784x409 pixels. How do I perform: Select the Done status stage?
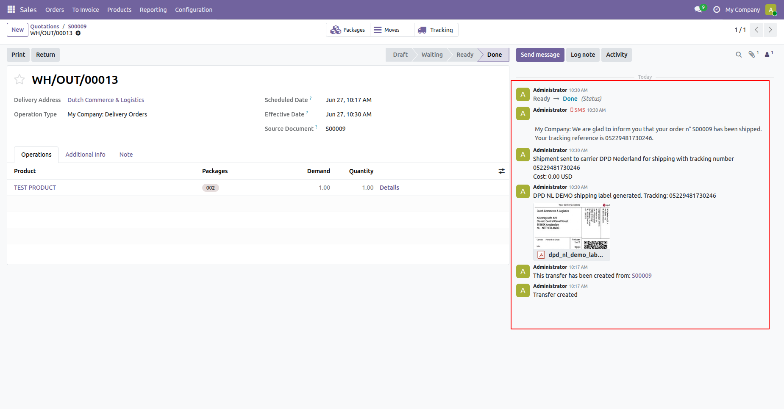(494, 55)
